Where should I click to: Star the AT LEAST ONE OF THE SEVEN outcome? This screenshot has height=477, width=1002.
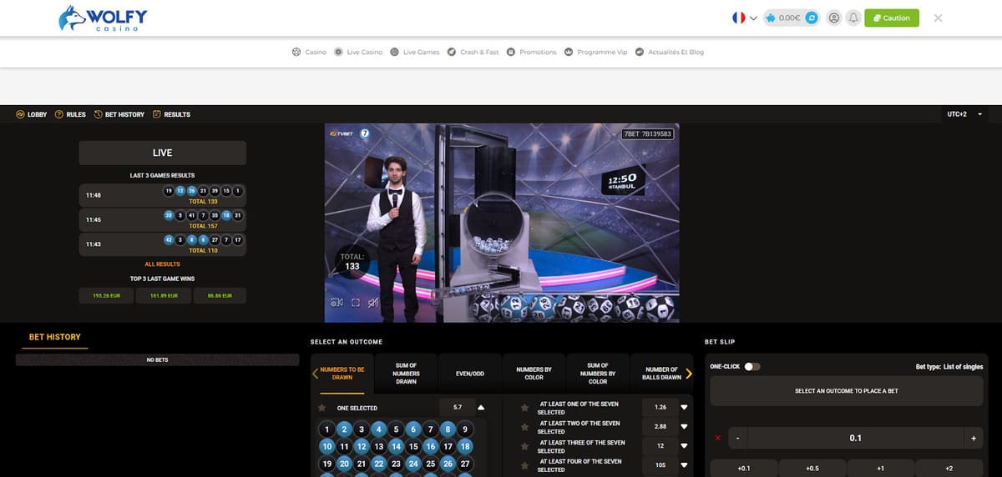524,408
